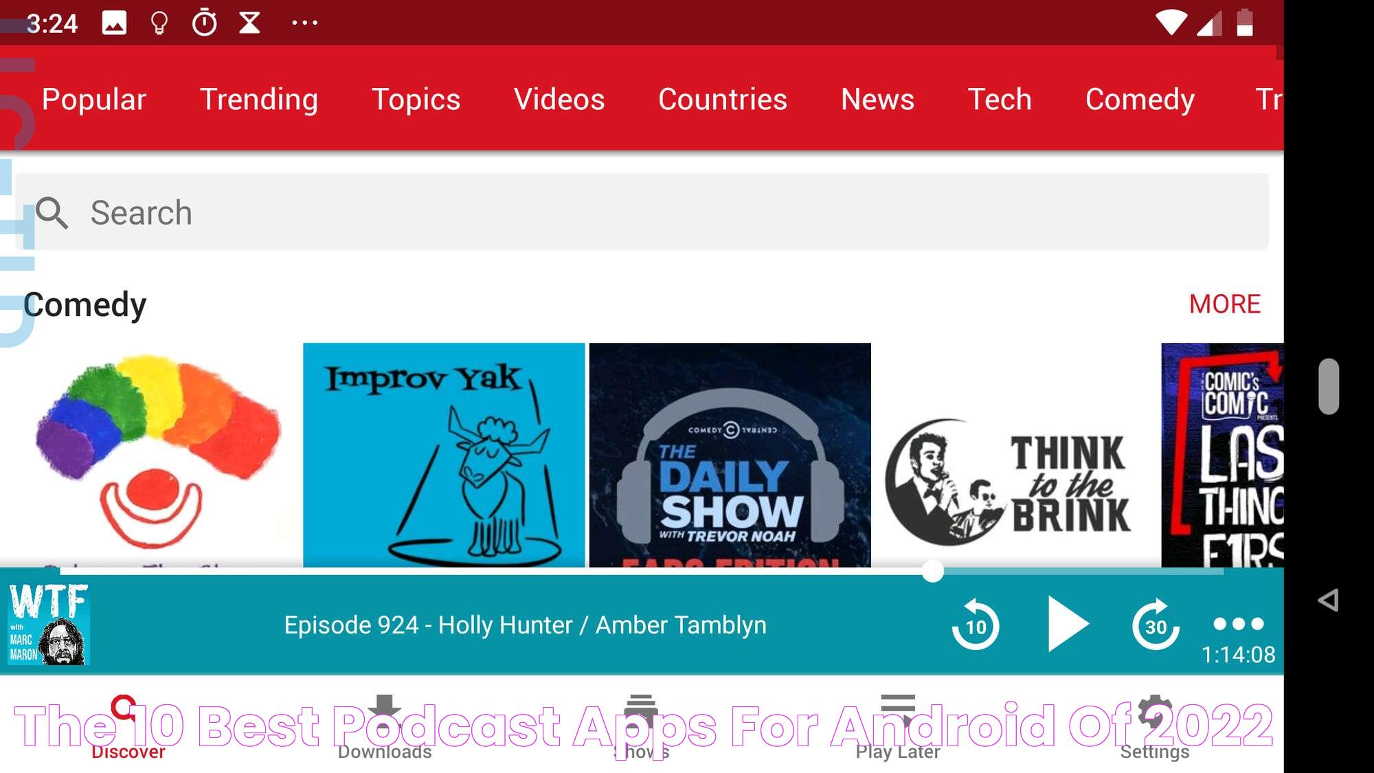Screen dimensions: 1374x773
Task: Tap the Android home pill button
Action: coord(1329,386)
